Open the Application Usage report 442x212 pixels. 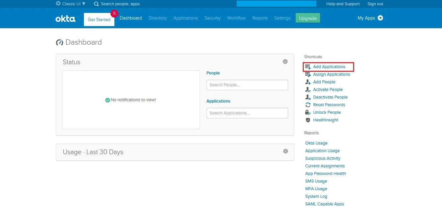(x=322, y=151)
